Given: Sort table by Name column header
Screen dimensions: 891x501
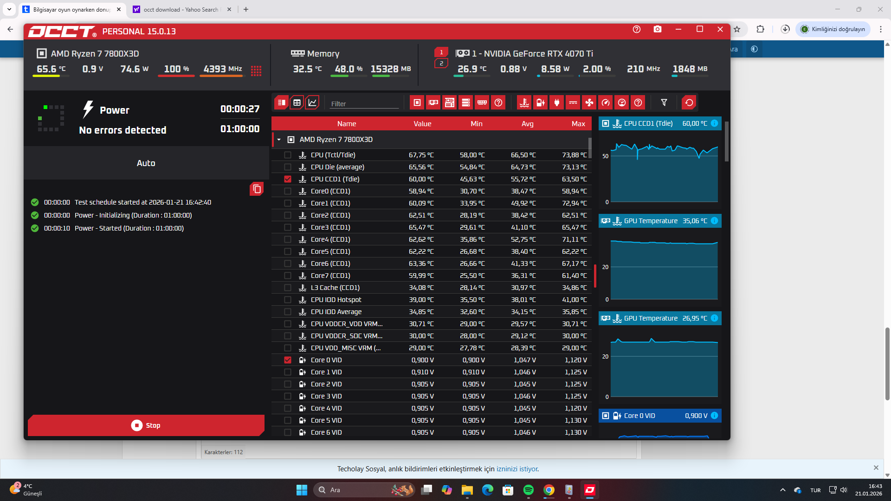Looking at the screenshot, I should click(x=347, y=124).
